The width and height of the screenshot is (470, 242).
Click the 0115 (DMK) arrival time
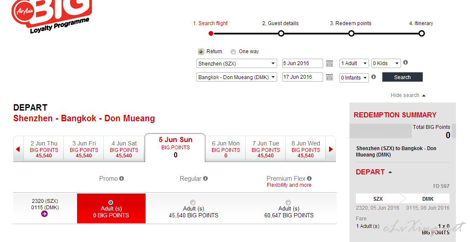[x=45, y=207]
